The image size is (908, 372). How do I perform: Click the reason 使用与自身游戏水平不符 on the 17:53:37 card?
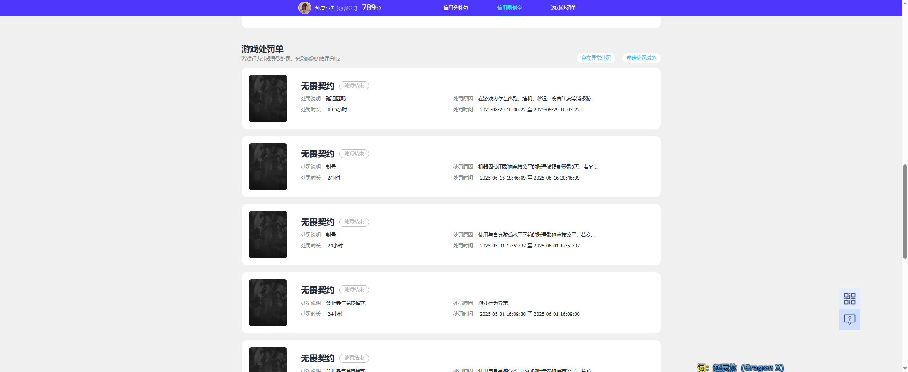pyautogui.click(x=536, y=235)
